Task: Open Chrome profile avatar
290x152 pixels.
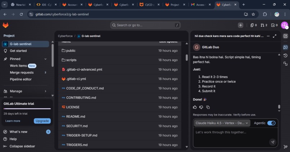Action: [x=277, y=14]
